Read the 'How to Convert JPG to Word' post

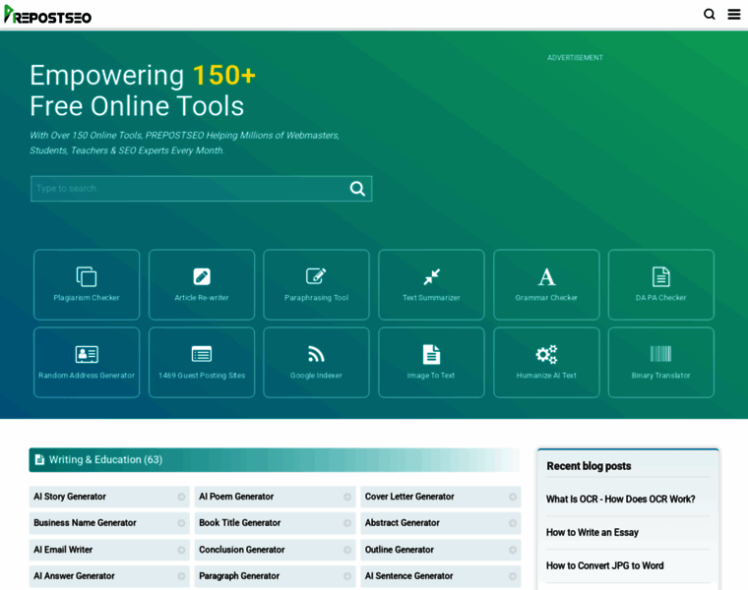pyautogui.click(x=605, y=565)
